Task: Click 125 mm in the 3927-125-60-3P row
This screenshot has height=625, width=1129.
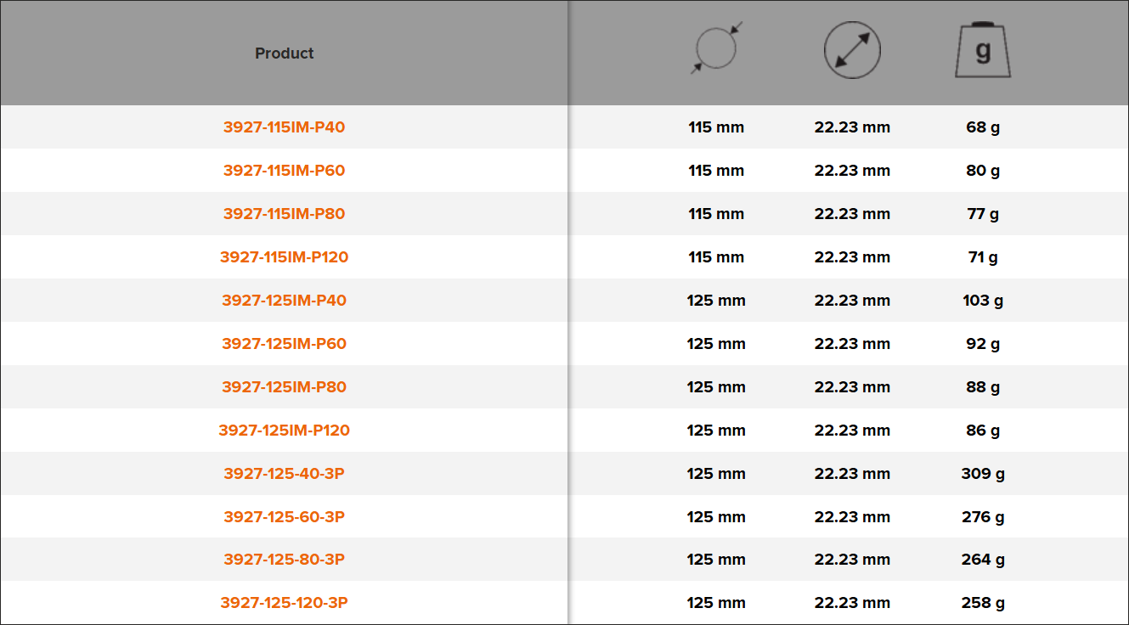Action: (716, 517)
